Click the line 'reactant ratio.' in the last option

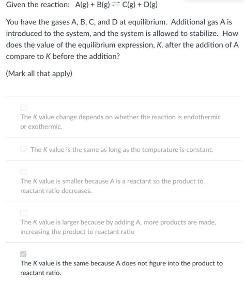[41, 273]
